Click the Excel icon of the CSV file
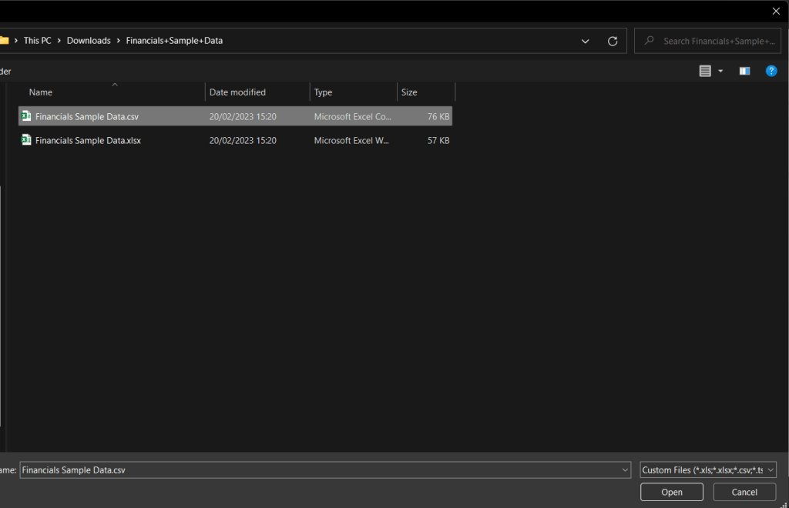Viewport: 789px width, 508px height. tap(26, 117)
